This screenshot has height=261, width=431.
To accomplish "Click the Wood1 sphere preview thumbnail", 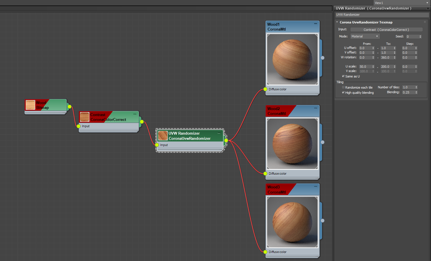I will pos(292,59).
